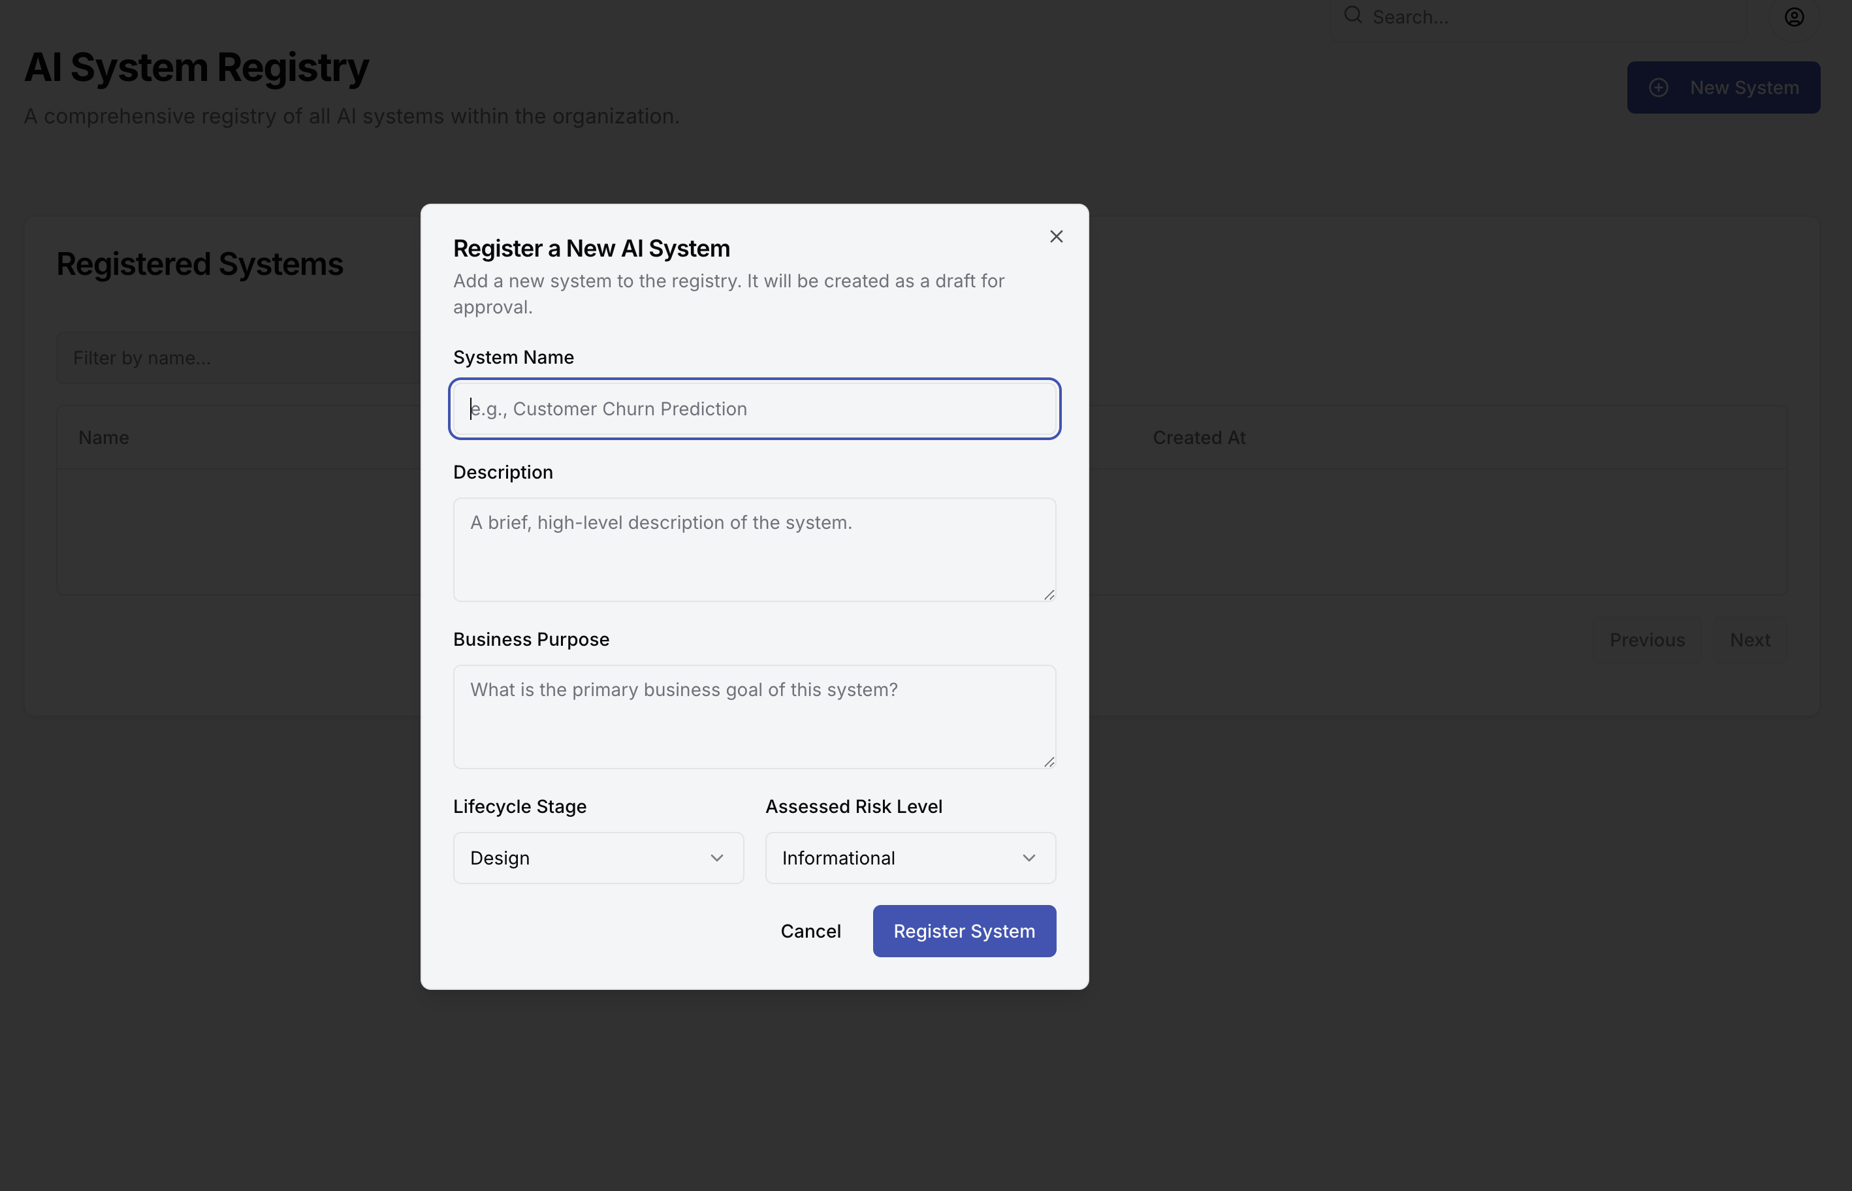Go to the Next page
The width and height of the screenshot is (1852, 1191).
pos(1749,641)
